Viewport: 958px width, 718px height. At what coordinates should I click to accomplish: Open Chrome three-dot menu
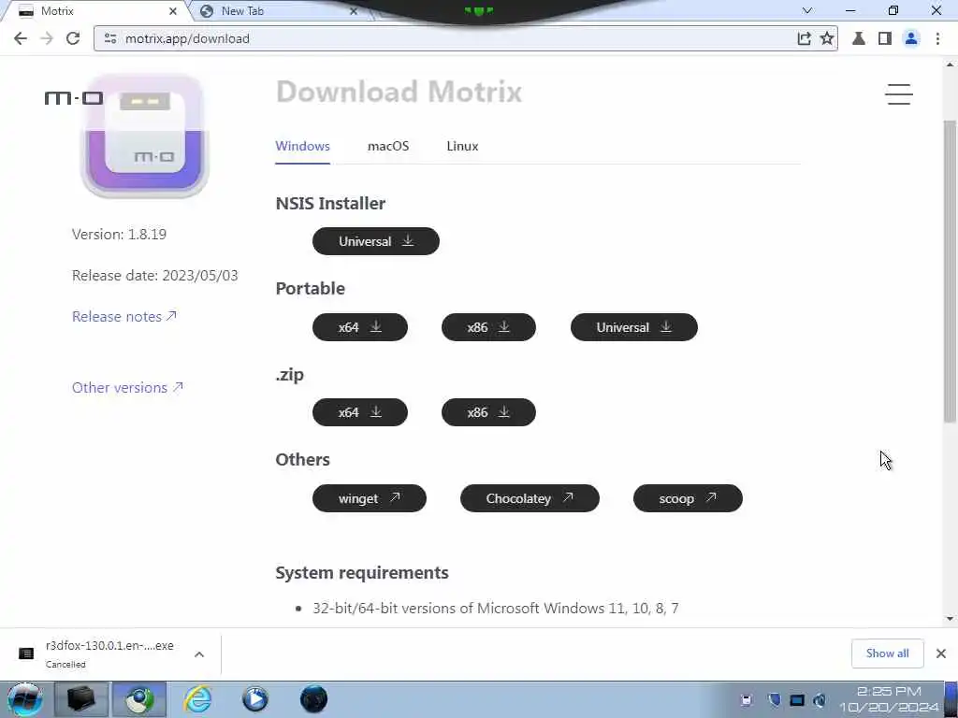[937, 38]
